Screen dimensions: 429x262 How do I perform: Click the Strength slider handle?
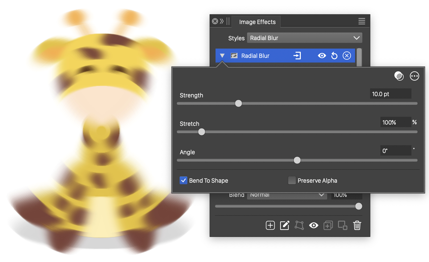[x=238, y=103]
